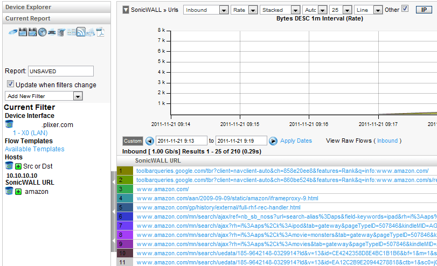
Task: Delete the plixer.com device filter via trash icon
Action: pyautogui.click(x=9, y=124)
